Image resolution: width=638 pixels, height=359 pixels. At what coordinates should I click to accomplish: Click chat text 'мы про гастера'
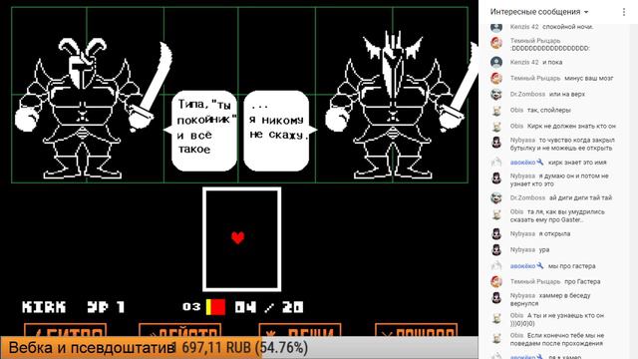(571, 266)
